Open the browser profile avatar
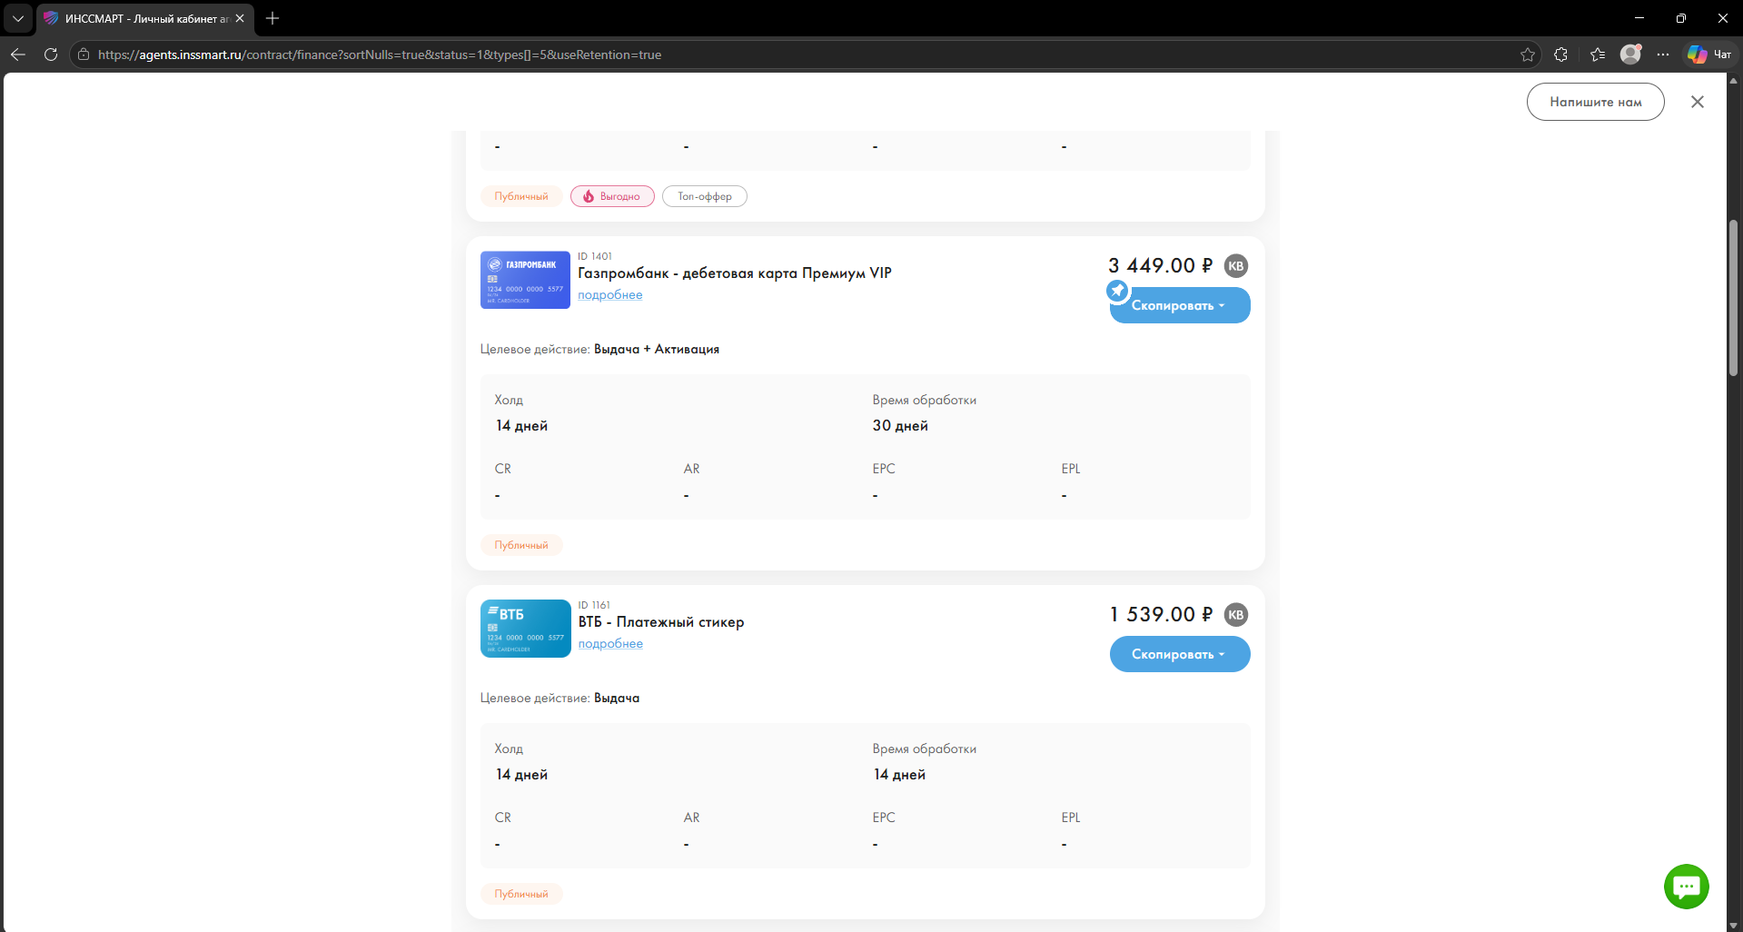Image resolution: width=1743 pixels, height=932 pixels. coord(1630,55)
